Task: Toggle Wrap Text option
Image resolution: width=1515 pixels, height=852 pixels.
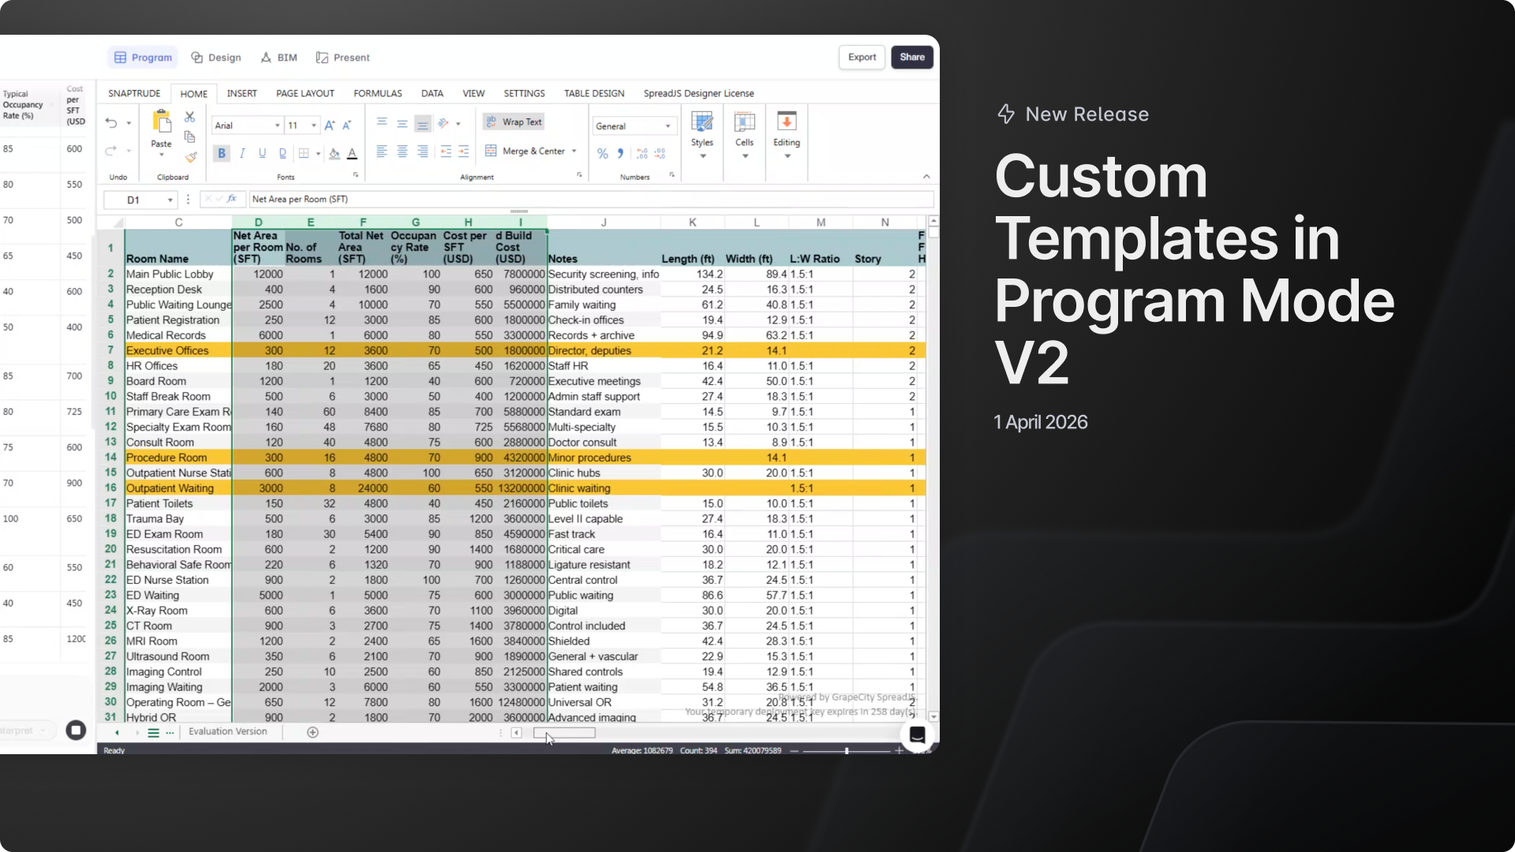Action: tap(514, 121)
